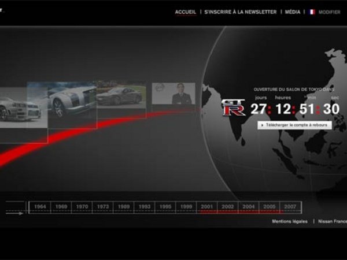Viewport: 347px width, 260px height.
Task: Select the 1973 timeline year
Action: 103,207
